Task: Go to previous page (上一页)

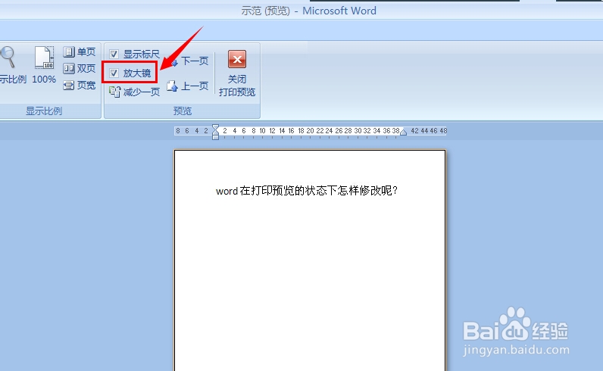Action: [188, 86]
